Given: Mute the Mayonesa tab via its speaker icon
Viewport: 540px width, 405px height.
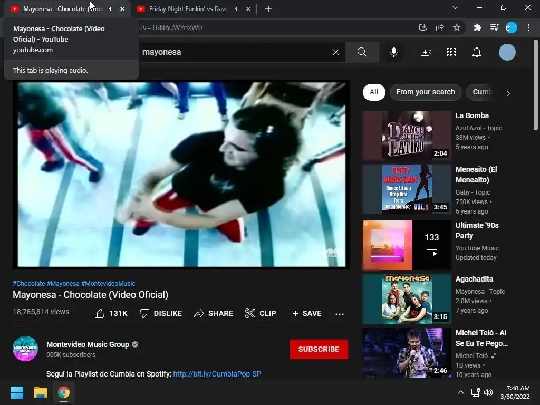Looking at the screenshot, I should (x=111, y=9).
